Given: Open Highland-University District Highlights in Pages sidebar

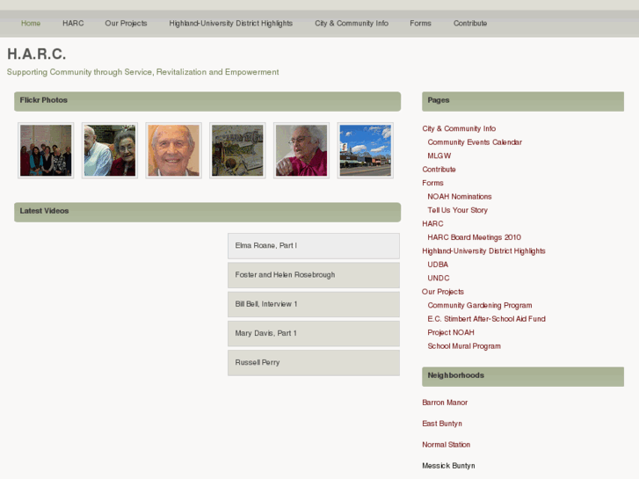Looking at the screenshot, I should pyautogui.click(x=483, y=251).
